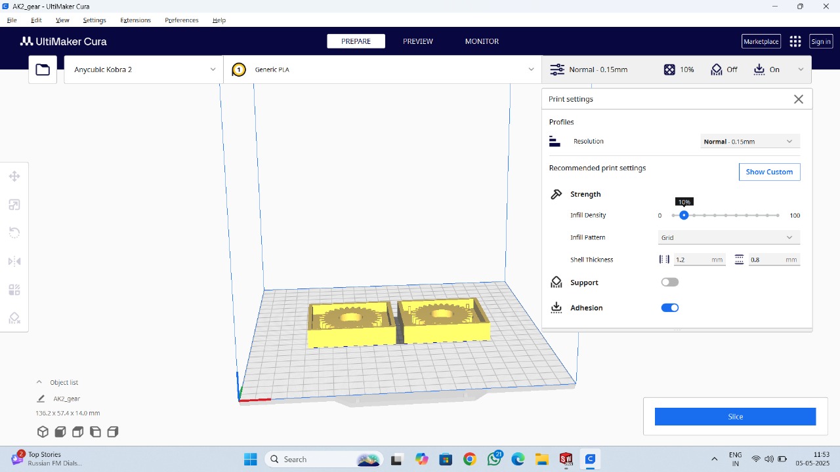Click the Sign in button
Image resolution: width=840 pixels, height=472 pixels.
click(x=821, y=41)
